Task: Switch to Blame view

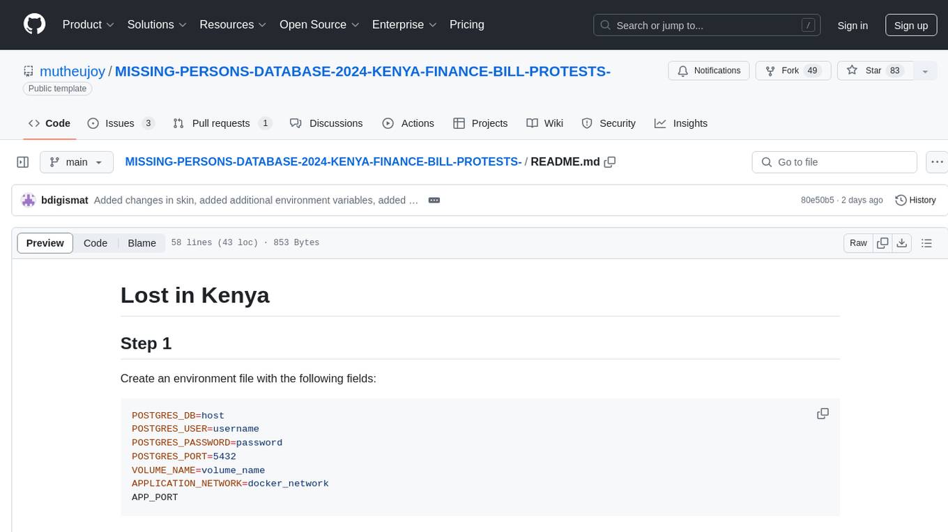Action: coord(142,243)
